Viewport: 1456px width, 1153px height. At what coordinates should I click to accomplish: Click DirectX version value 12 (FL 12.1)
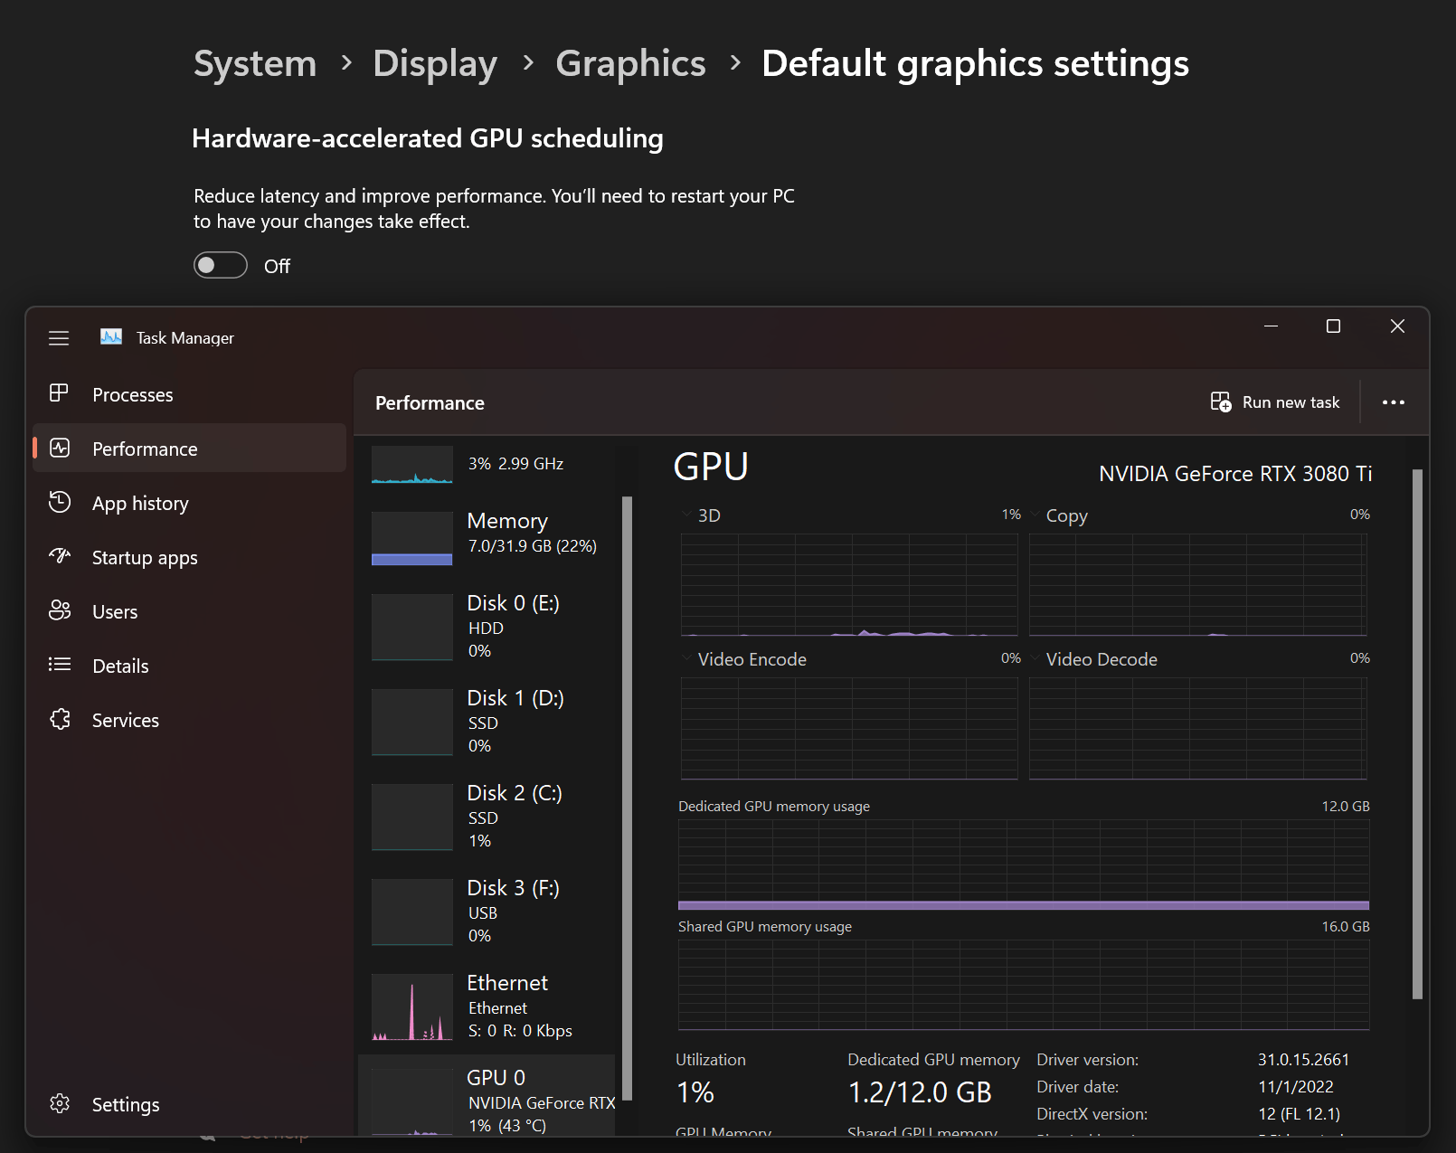coord(1300,1114)
